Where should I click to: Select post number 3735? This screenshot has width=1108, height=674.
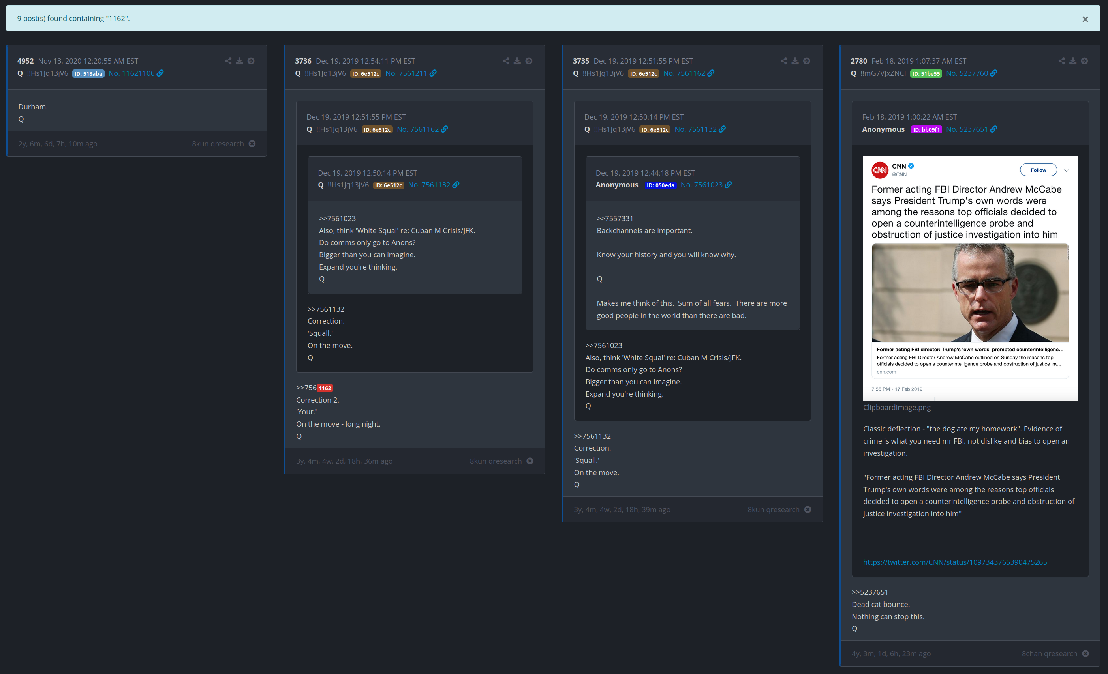click(x=581, y=61)
